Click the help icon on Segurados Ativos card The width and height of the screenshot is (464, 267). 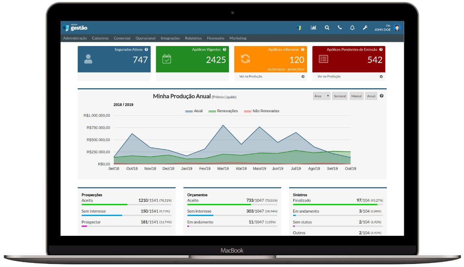click(x=146, y=49)
